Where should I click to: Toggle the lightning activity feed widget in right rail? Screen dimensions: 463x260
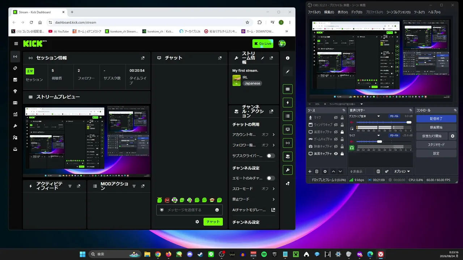pyautogui.click(x=288, y=103)
